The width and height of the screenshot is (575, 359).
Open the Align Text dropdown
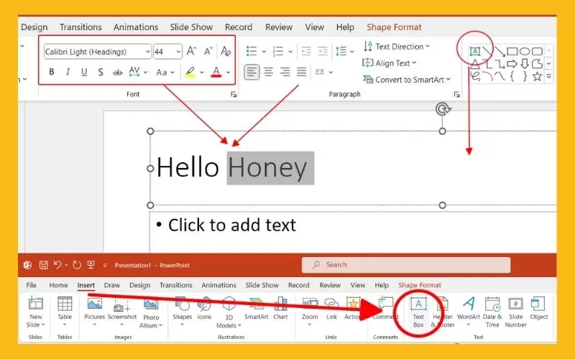[390, 63]
